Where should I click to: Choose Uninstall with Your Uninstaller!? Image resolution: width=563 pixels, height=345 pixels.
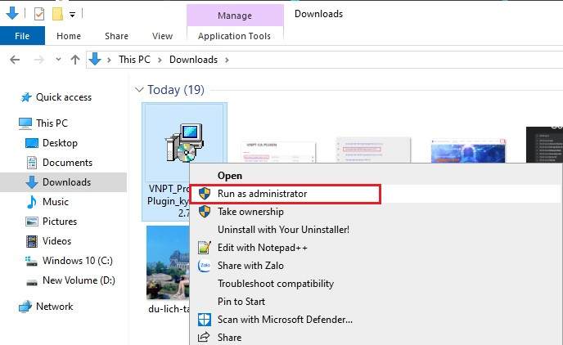click(x=283, y=230)
